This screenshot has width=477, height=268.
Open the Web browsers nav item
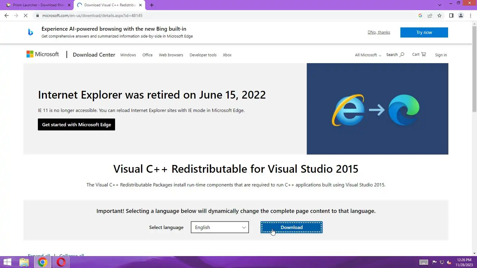point(171,55)
